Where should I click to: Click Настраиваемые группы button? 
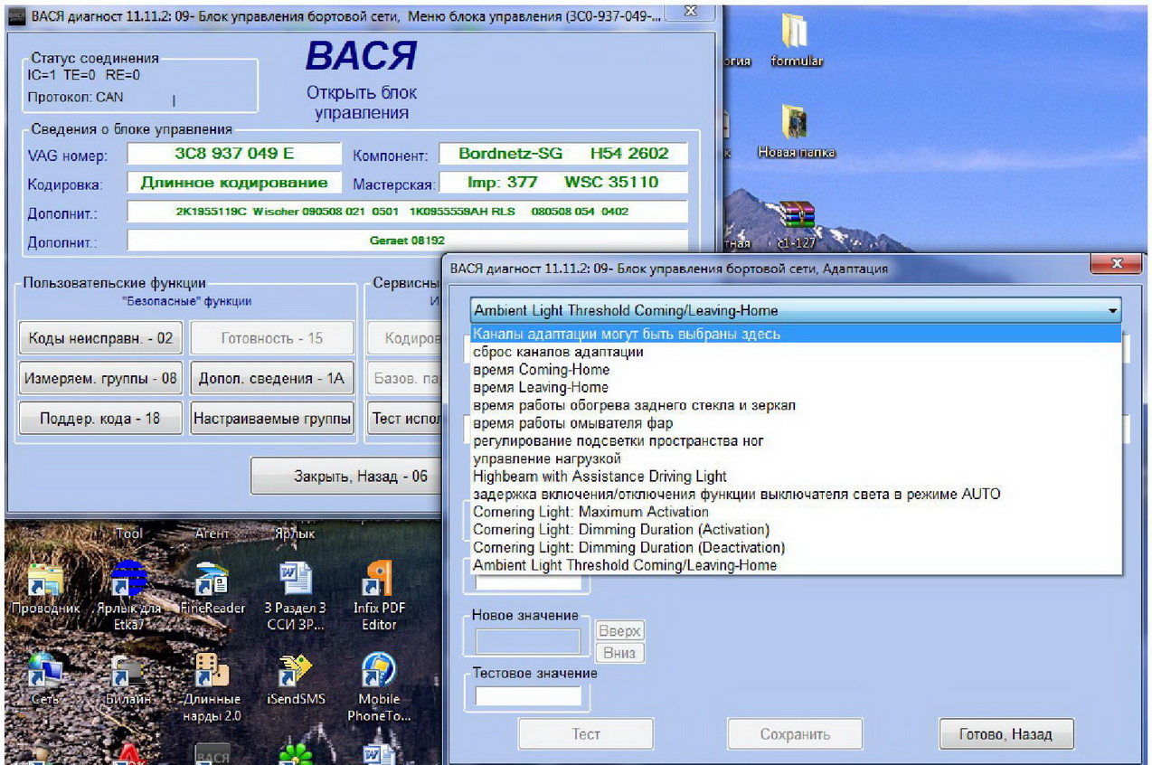271,419
